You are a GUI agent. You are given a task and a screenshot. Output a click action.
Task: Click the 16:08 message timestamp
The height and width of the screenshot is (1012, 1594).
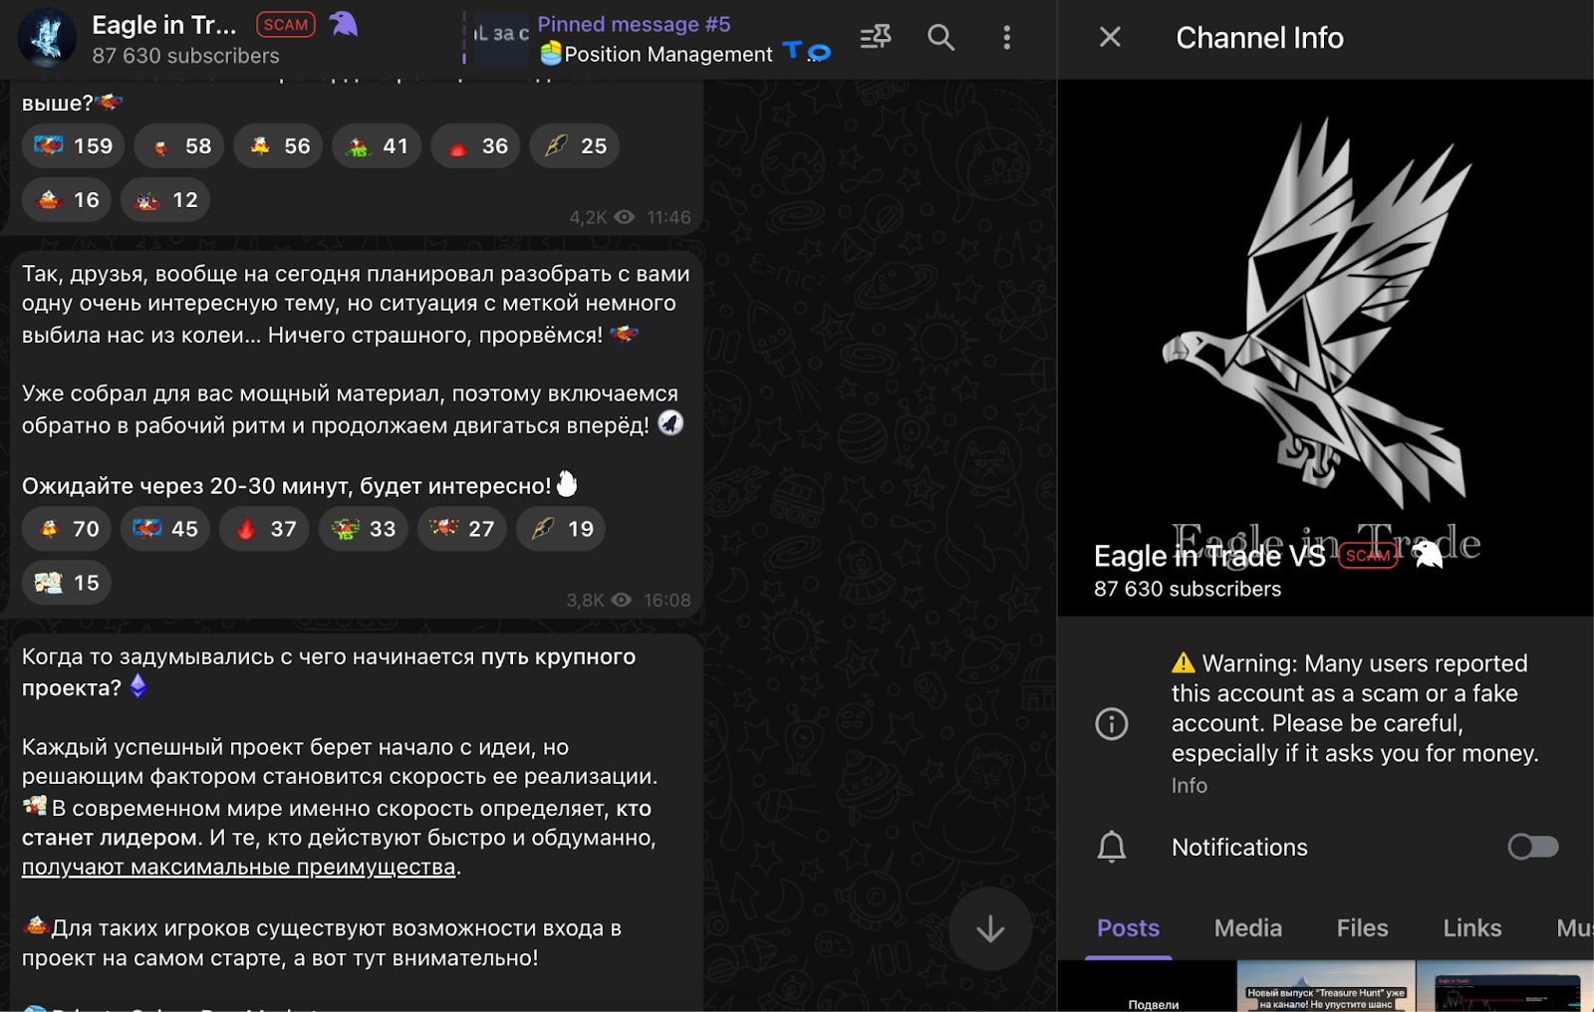667,601
